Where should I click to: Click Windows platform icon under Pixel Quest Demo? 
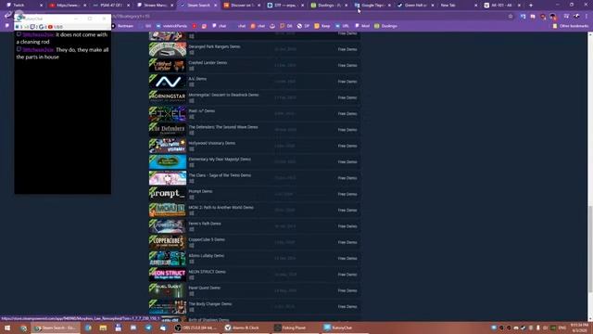pos(192,293)
